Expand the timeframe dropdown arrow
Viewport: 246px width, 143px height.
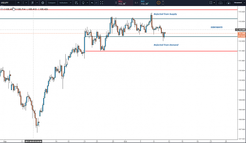tap(26, 3)
